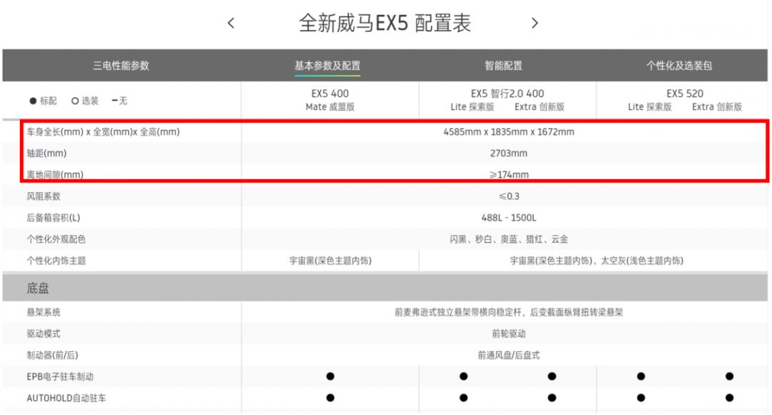This screenshot has width=772, height=415.
Task: Click the Mate 威盟版 trim label
Action: point(330,107)
